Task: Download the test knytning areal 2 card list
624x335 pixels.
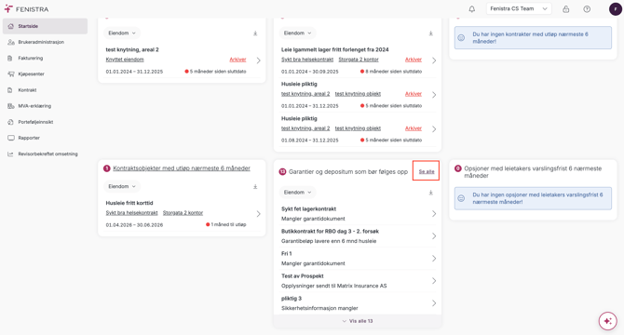Action: pyautogui.click(x=255, y=33)
